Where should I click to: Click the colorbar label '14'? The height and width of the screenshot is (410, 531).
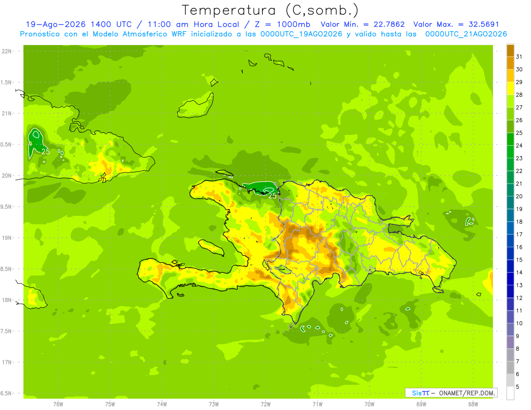(x=519, y=272)
